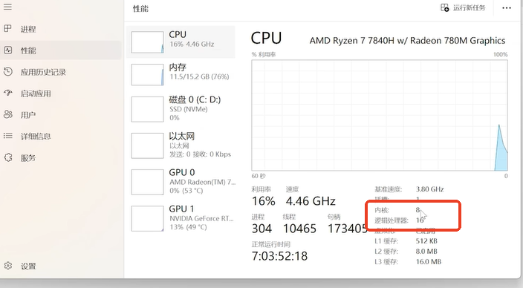The image size is (523, 288).
Task: Select 磁盘 0 (C: D:) entry
Action: [181, 109]
